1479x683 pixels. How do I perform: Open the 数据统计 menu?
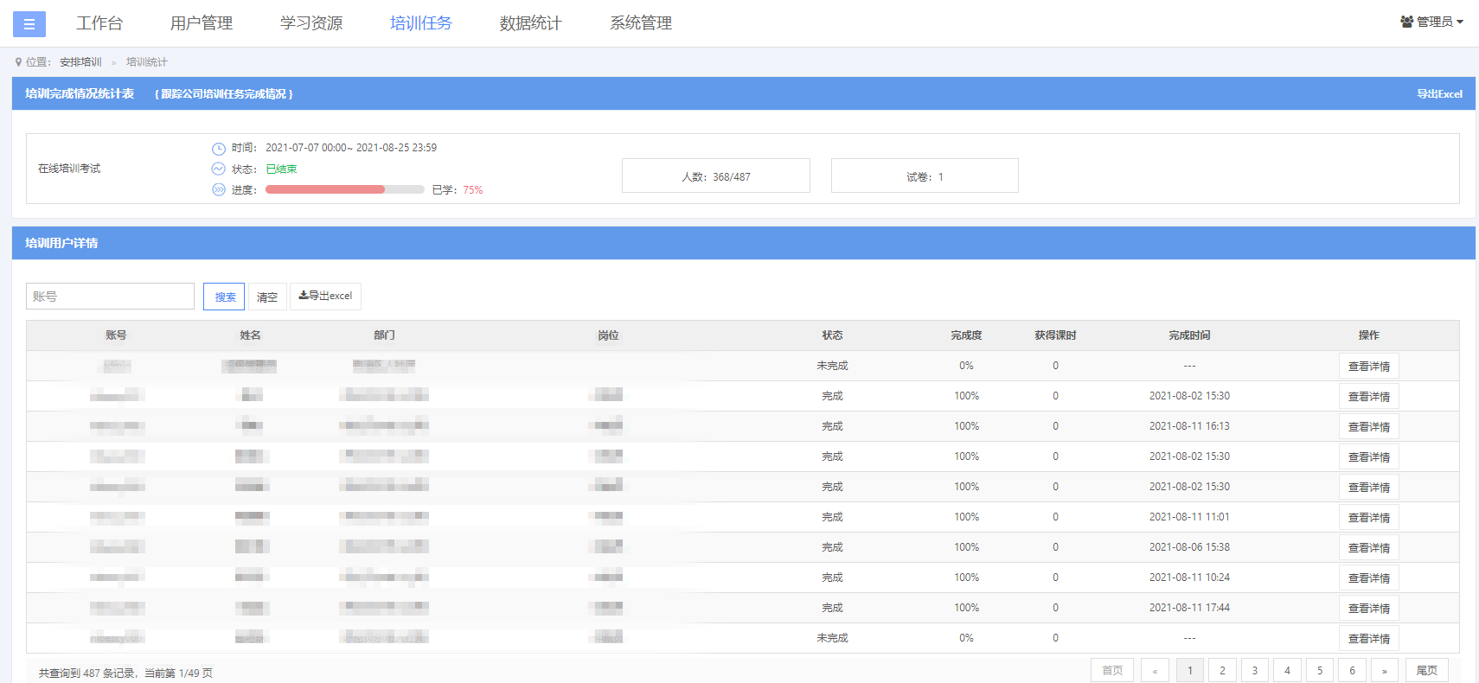coord(531,23)
